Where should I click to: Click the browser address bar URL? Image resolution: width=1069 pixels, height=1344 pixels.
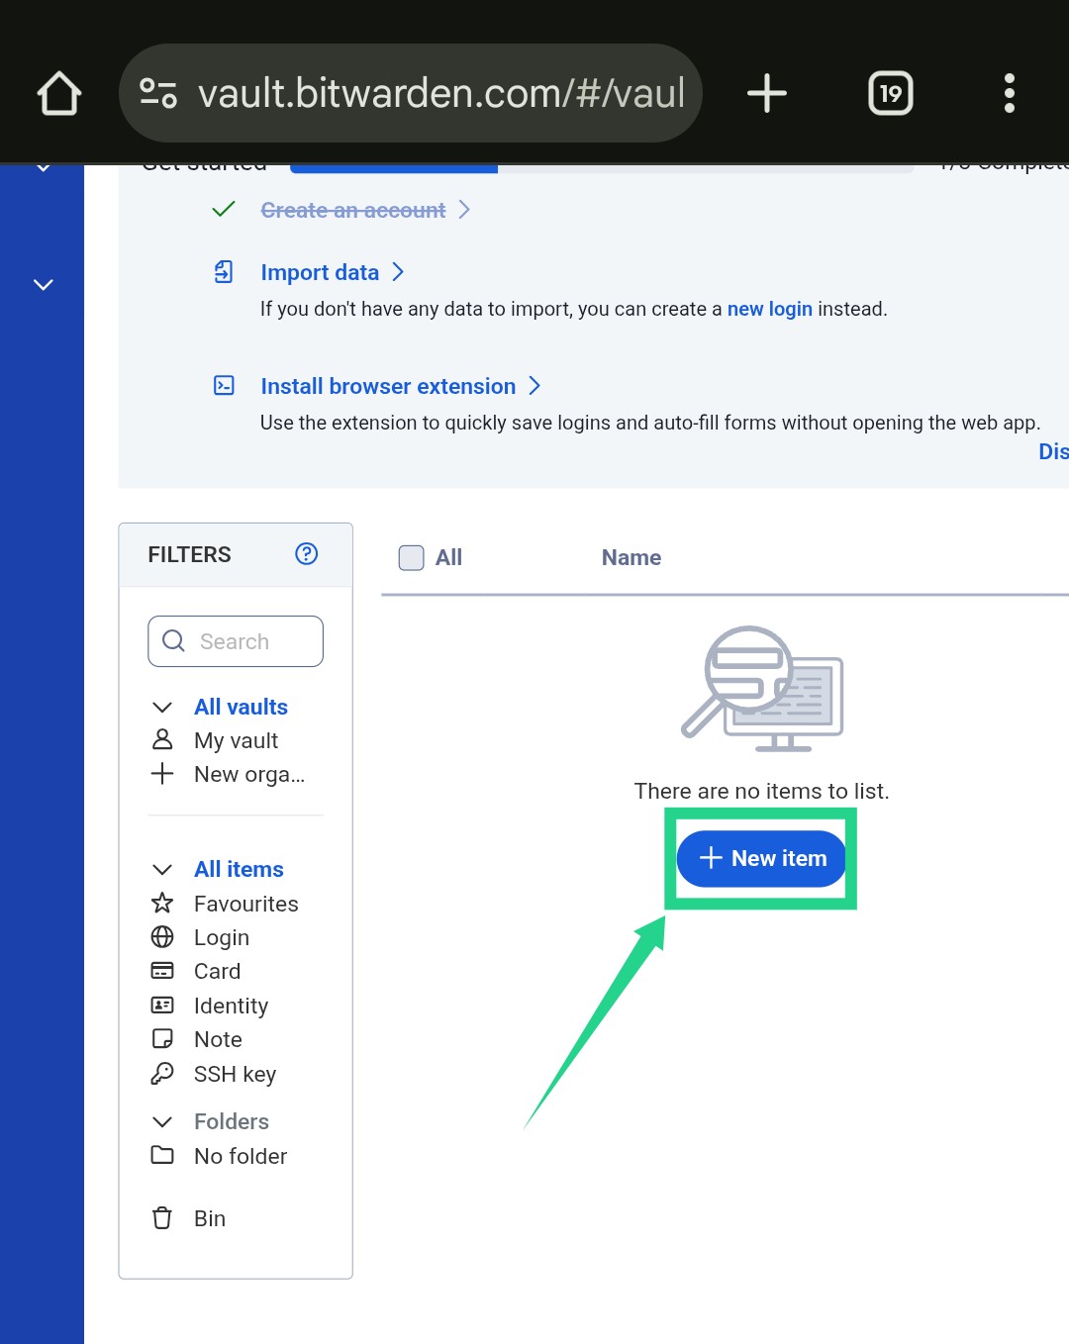440,94
